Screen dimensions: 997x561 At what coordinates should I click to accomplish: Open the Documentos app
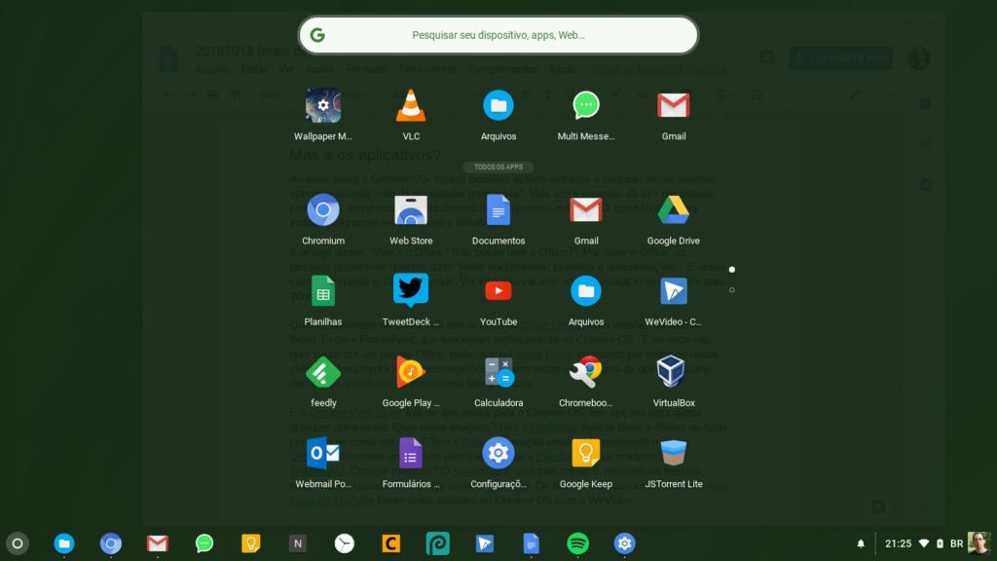[498, 210]
